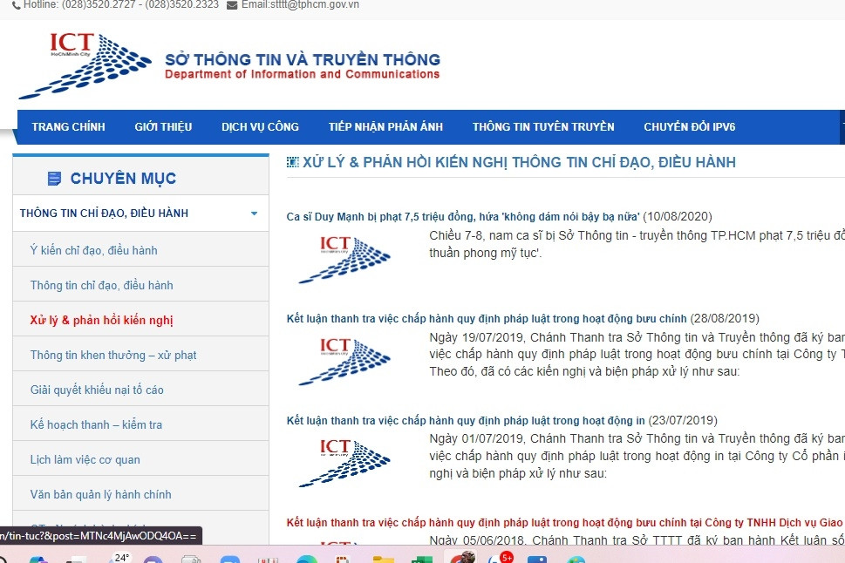Select DỊCH VỤ CÔNG in navigation bar
The height and width of the screenshot is (563, 845).
[x=260, y=127]
